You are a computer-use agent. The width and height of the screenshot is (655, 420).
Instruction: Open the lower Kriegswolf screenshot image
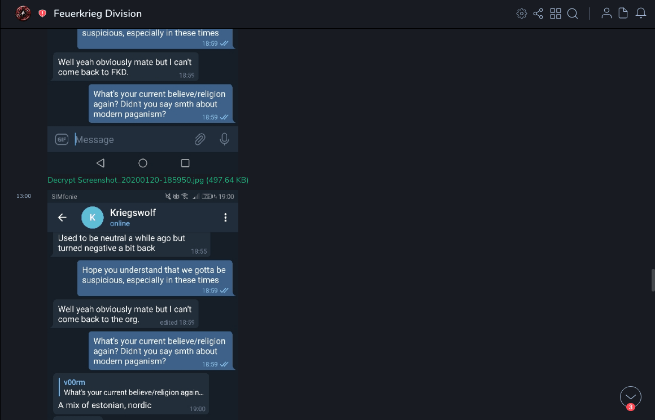(143, 304)
